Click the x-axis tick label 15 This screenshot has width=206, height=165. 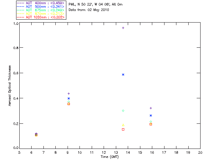coord(140,152)
